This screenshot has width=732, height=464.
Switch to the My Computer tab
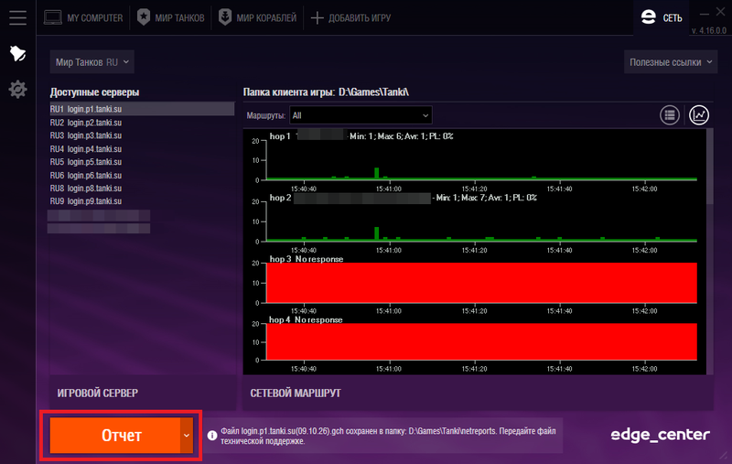[83, 17]
